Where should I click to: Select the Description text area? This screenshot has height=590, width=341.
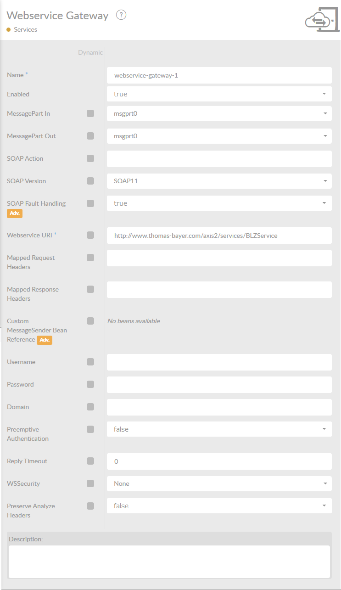[x=169, y=562]
